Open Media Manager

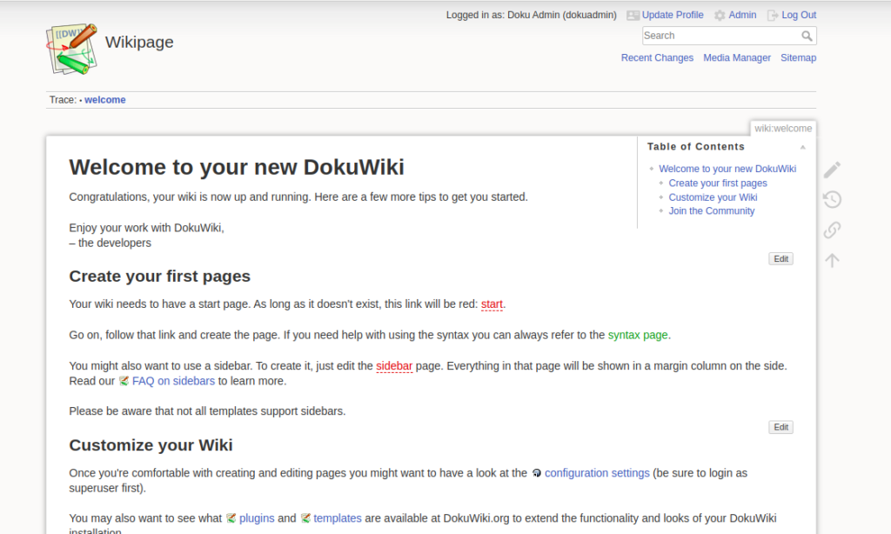(x=737, y=58)
